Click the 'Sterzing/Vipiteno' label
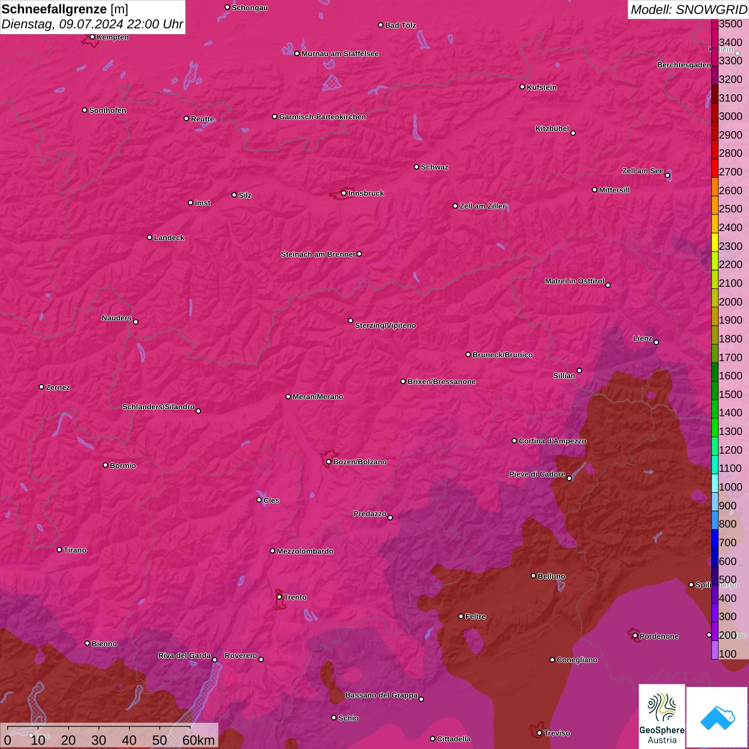The height and width of the screenshot is (749, 749). 385,325
